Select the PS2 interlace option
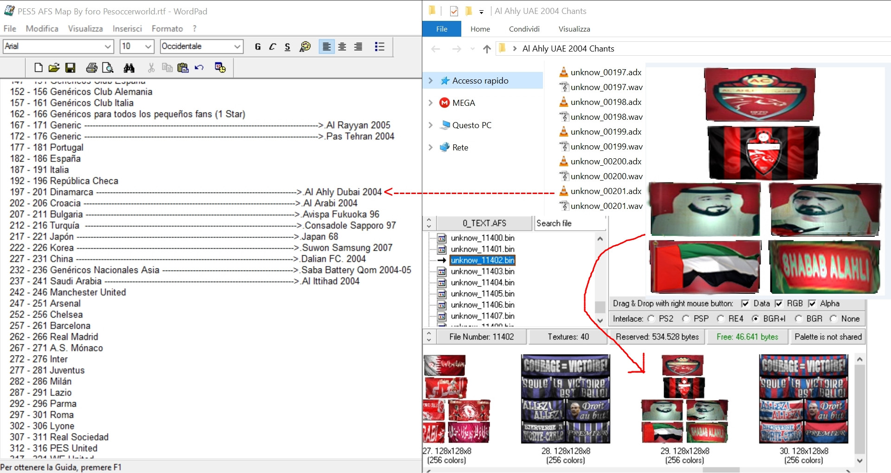The width and height of the screenshot is (891, 473). tap(651, 318)
